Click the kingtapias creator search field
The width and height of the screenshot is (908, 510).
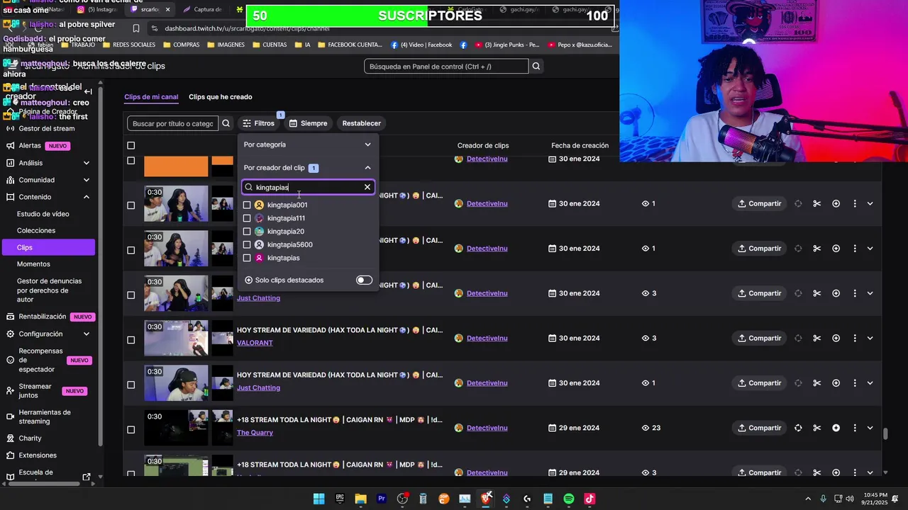(307, 187)
